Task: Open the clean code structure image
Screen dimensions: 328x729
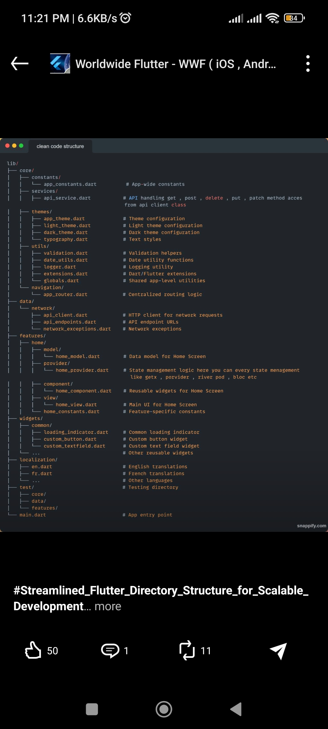Action: click(x=164, y=335)
